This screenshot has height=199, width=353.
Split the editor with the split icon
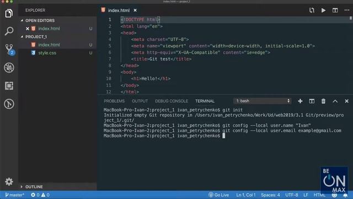click(x=335, y=10)
